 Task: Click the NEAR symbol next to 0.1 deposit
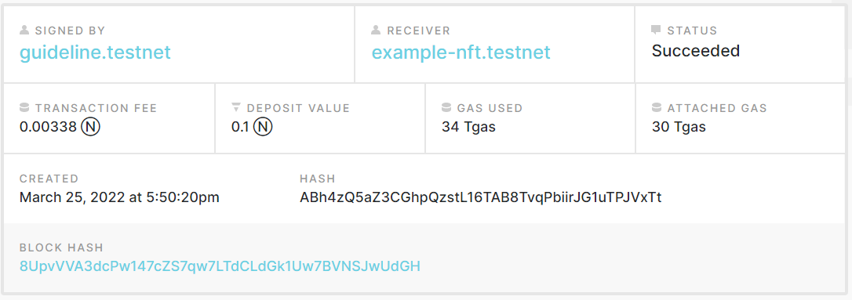pos(263,128)
